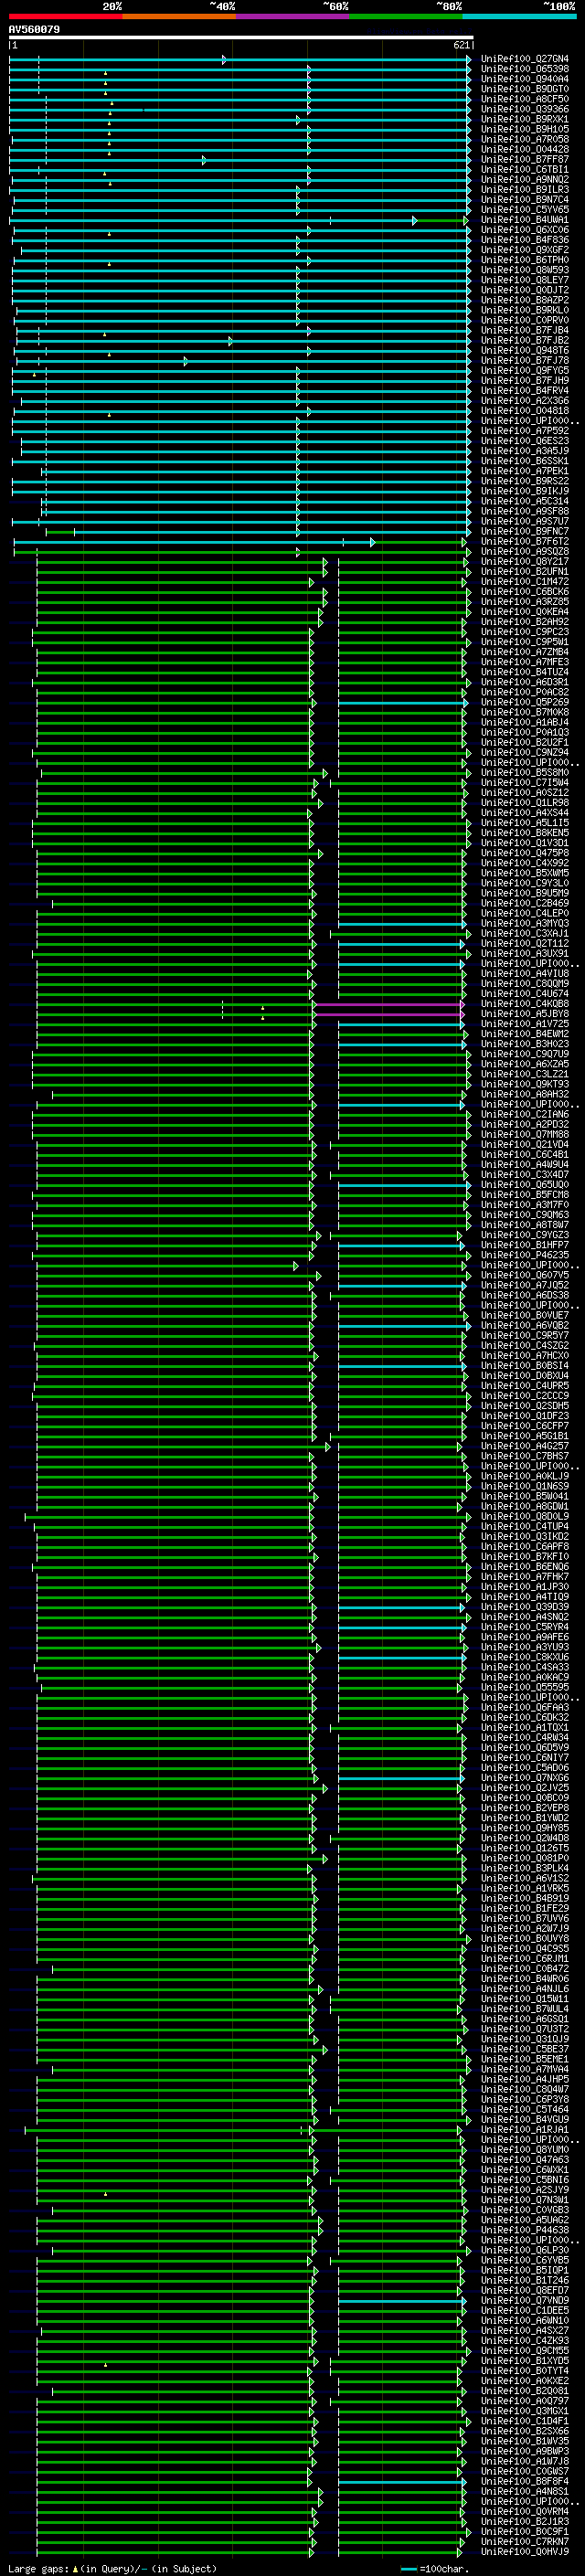Click the orange ~40% identity color segment
This screenshot has height=2576, width=585.
tap(179, 16)
